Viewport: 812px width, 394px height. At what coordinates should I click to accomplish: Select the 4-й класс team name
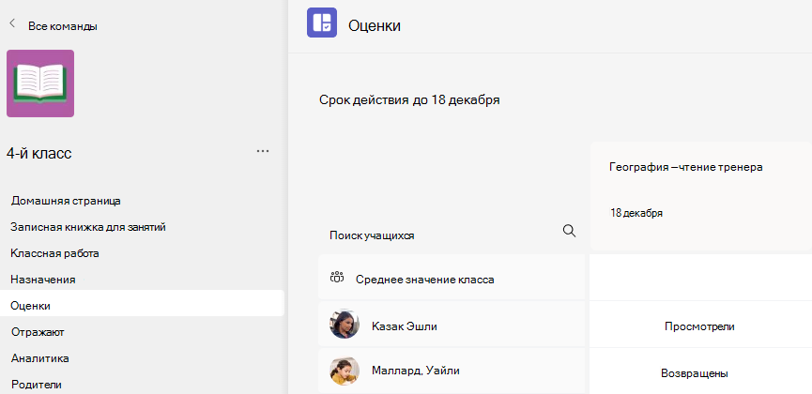coord(38,153)
